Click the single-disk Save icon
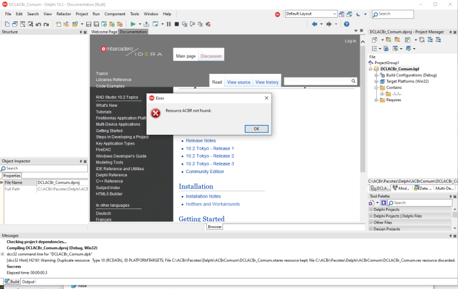Viewport: 458px width, 289px height. (x=89, y=24)
